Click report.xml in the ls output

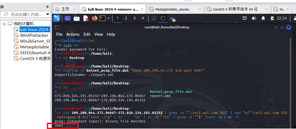[x=160, y=96]
